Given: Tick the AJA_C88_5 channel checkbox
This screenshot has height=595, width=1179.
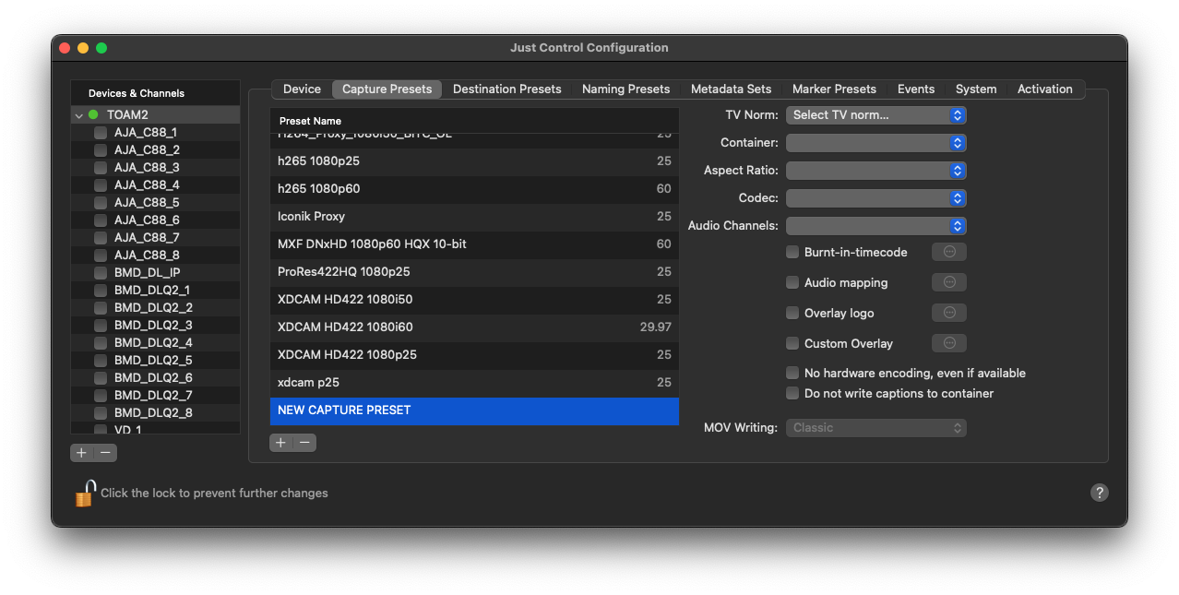Looking at the screenshot, I should click(x=101, y=203).
